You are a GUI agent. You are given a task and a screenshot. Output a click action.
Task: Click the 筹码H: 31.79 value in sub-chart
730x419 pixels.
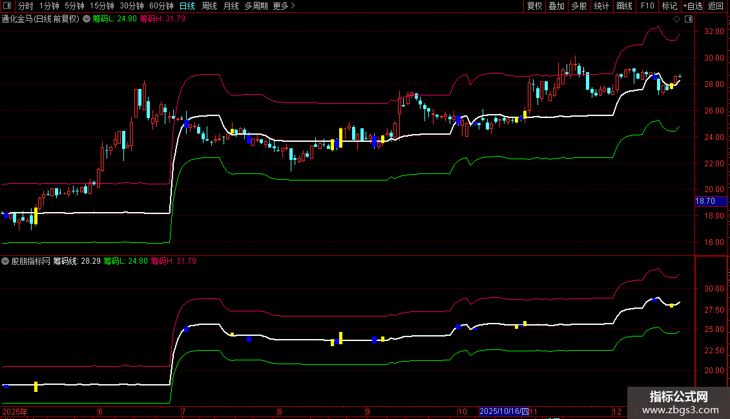[x=174, y=261]
